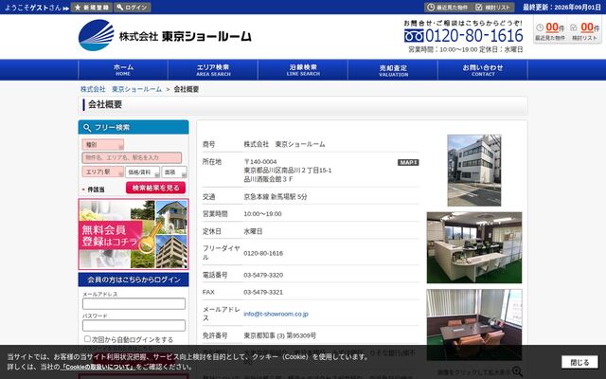The image size is (606, 379).
Task: Click FAX number text 03-5479-3321
Action: pos(263,293)
